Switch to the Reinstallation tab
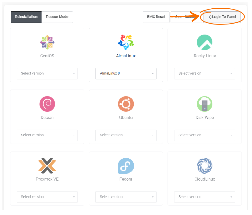Screen dimensions: 252x215 (26, 17)
